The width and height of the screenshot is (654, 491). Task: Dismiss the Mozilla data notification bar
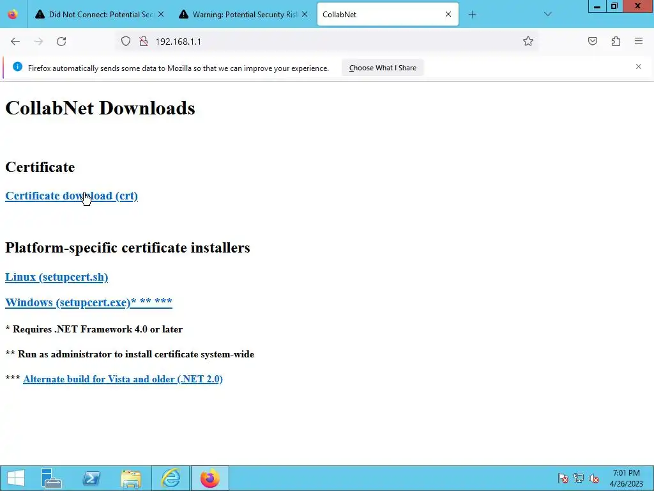(x=639, y=66)
